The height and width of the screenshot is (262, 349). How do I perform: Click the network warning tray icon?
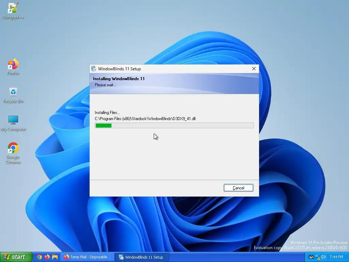coord(317,257)
